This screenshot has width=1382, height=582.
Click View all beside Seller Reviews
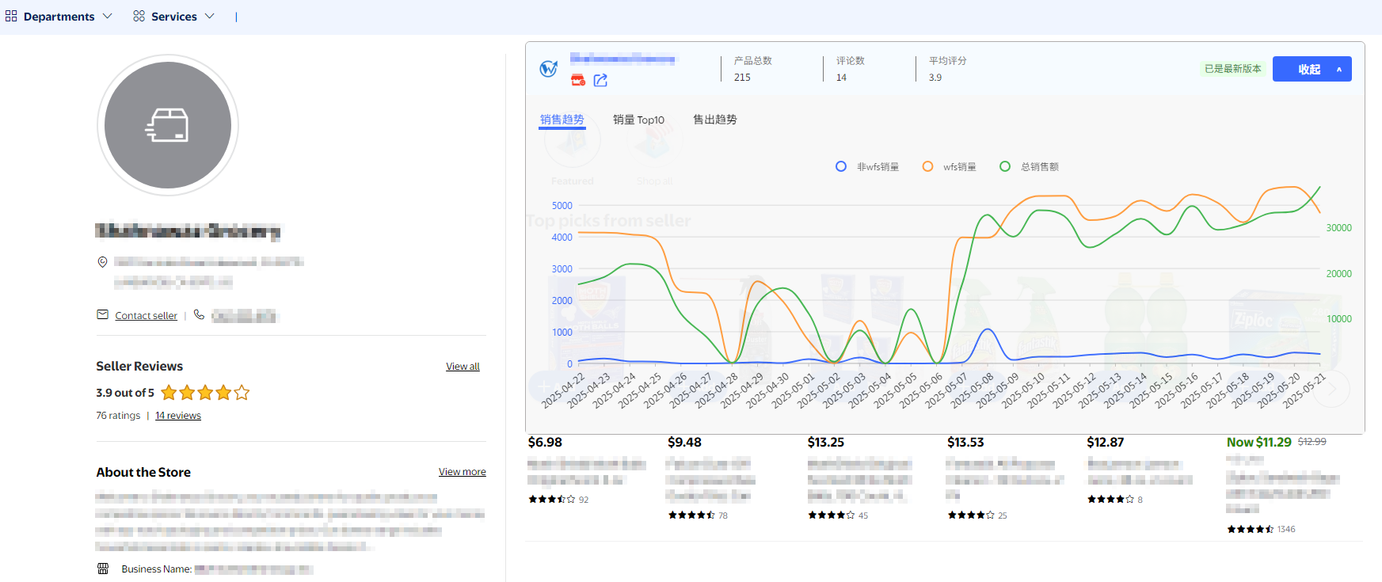point(463,367)
